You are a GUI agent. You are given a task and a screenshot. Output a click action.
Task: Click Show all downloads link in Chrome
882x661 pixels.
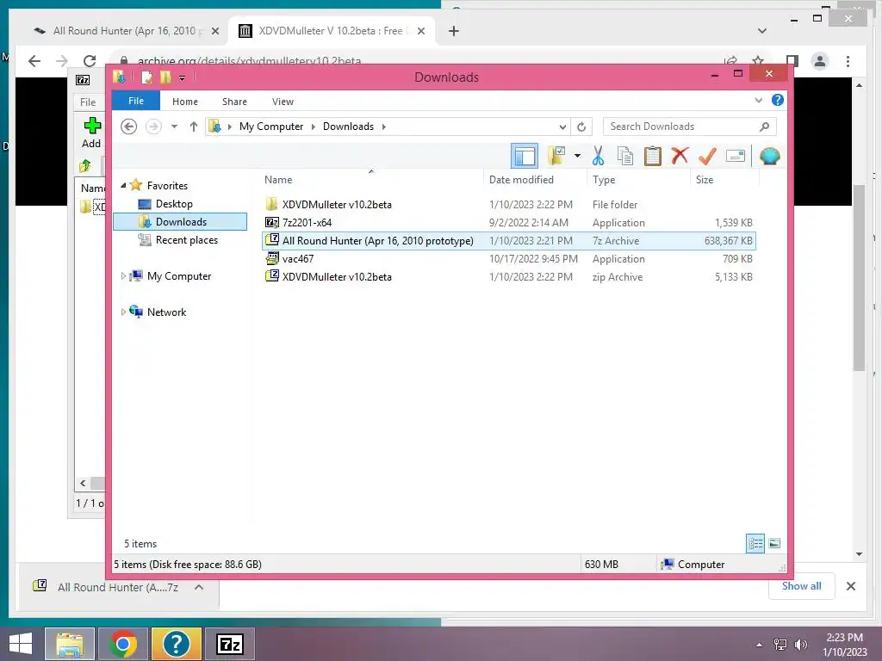pyautogui.click(x=801, y=586)
